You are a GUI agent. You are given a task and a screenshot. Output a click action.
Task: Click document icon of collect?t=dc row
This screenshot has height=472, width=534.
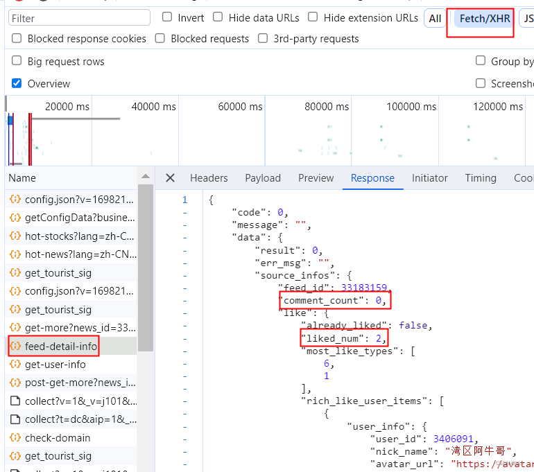pyautogui.click(x=15, y=419)
